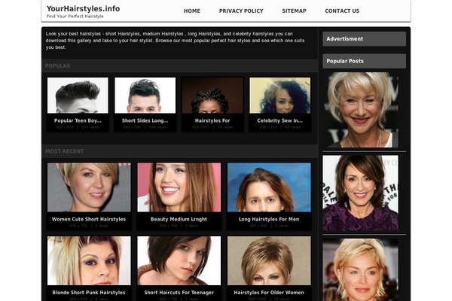This screenshot has width=452, height=301.
Task: Click the 'POPULAR' section heading
Action: click(x=58, y=66)
